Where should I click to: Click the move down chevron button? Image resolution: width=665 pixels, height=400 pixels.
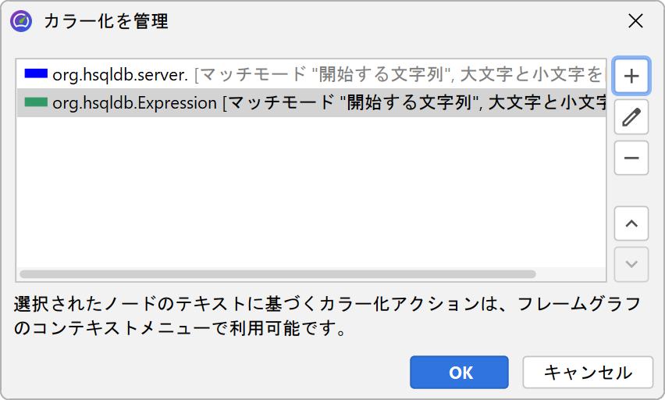[631, 265]
